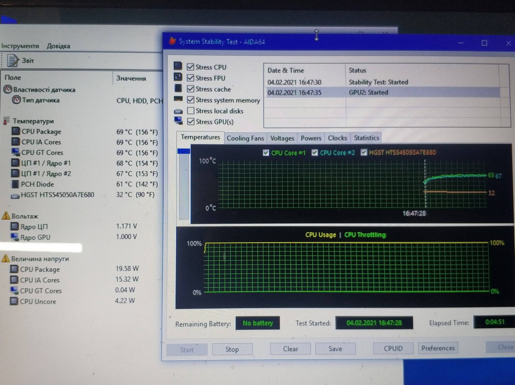Select the CPU Package temperature icon
Viewport: 515px width, 385px height.
pyautogui.click(x=15, y=131)
